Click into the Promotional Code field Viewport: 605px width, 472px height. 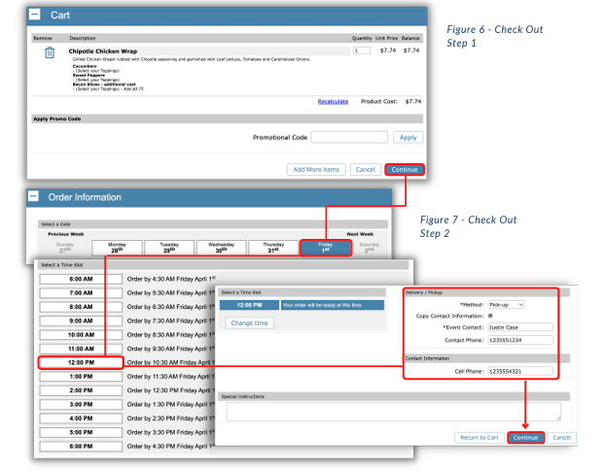tap(349, 137)
